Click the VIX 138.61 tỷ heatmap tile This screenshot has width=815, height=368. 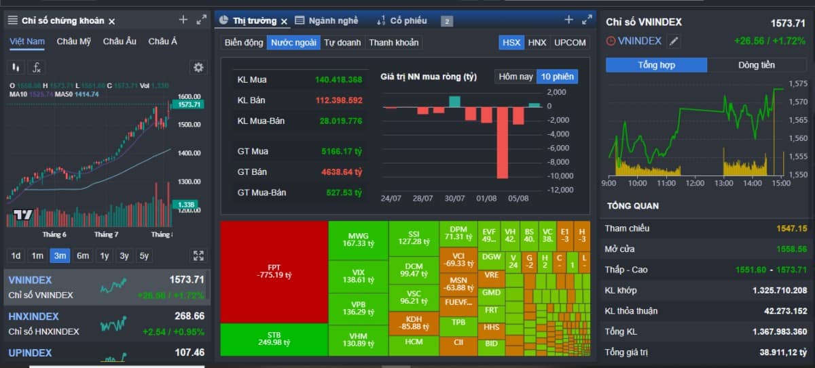(359, 276)
